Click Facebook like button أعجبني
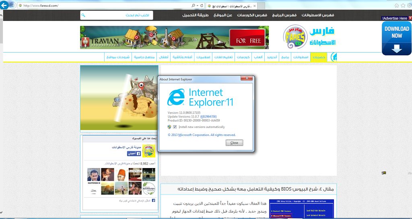The image size is (412, 219). (x=134, y=154)
